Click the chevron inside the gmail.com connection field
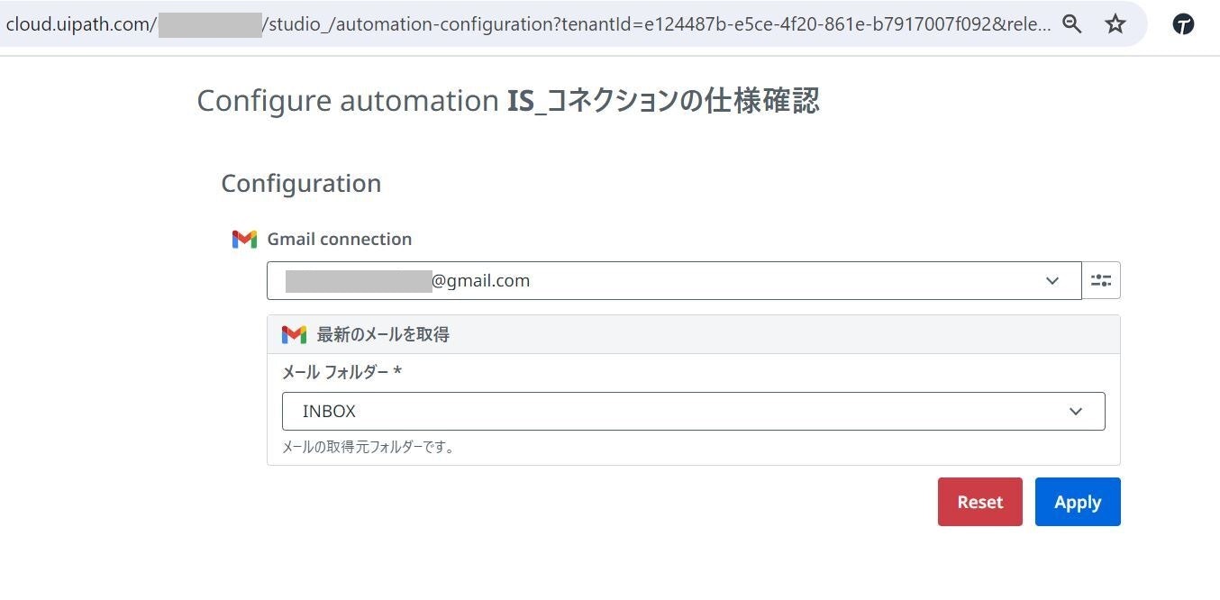This screenshot has width=1220, height=600. (1052, 280)
